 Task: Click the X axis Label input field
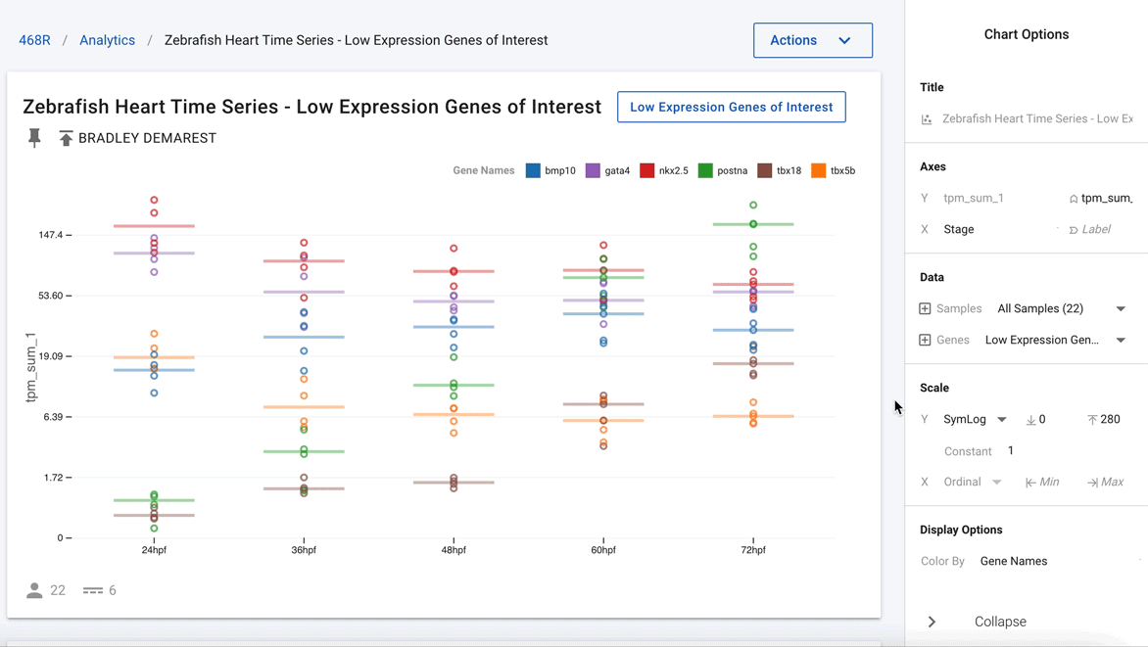(x=1096, y=230)
